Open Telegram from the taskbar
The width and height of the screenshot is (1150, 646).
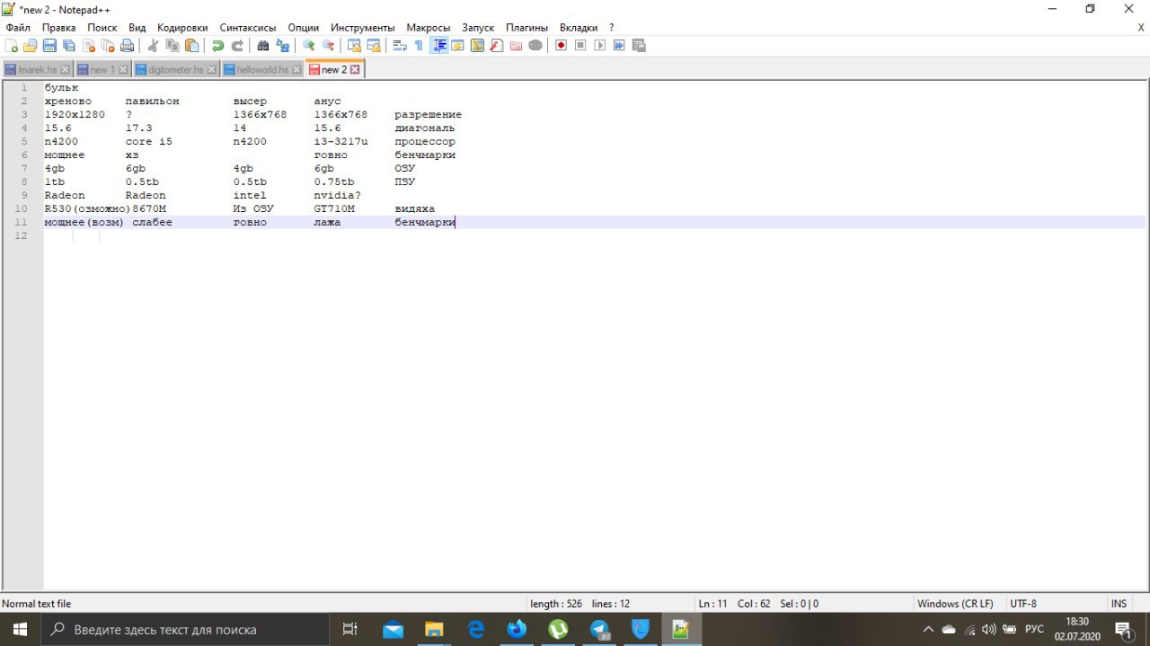click(600, 630)
